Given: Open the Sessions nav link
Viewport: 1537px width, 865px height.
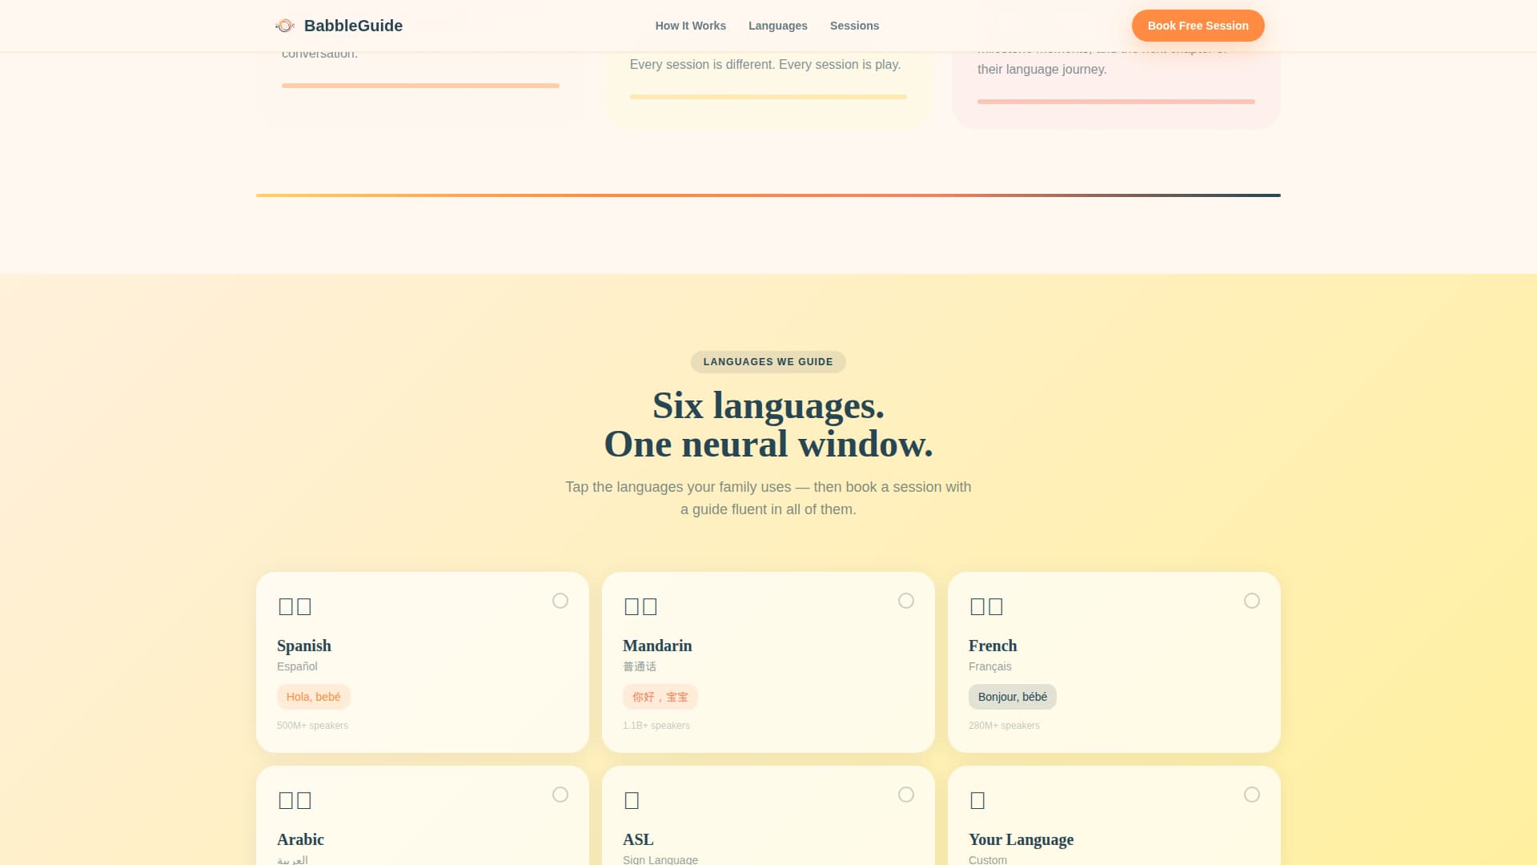Looking at the screenshot, I should click(x=854, y=26).
